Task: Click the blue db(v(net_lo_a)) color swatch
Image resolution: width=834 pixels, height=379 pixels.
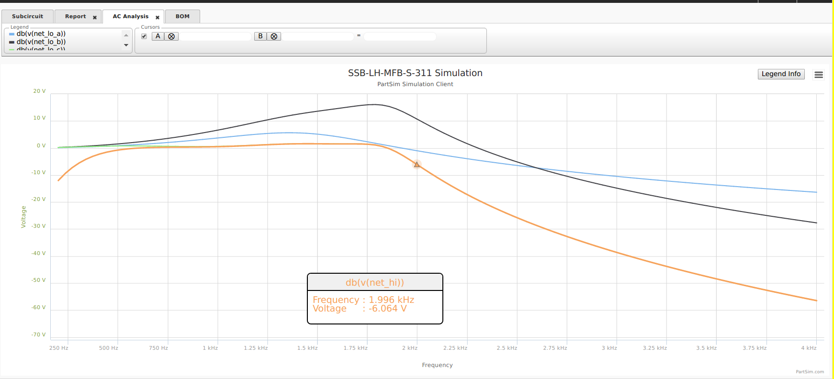Action: 12,34
